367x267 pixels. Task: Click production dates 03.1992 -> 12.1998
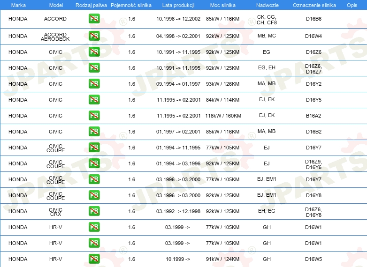tap(178, 211)
